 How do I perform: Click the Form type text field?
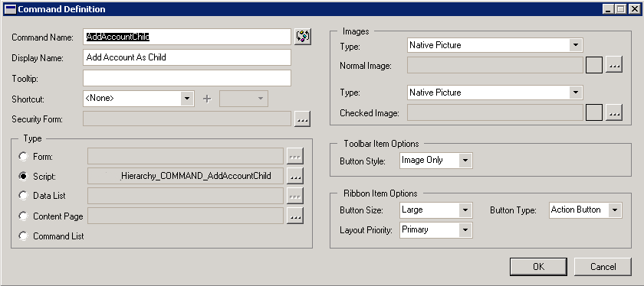[x=186, y=157]
